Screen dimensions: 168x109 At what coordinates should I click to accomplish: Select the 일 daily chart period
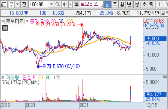108,4
